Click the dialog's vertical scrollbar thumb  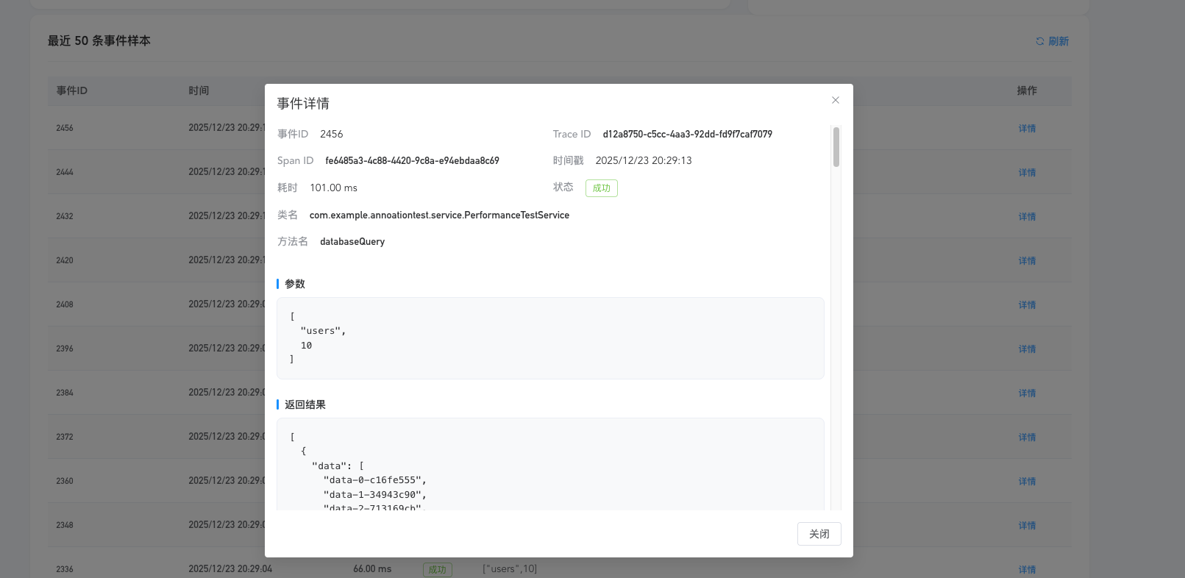point(836,147)
